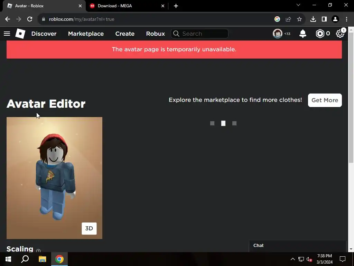The width and height of the screenshot is (354, 266).
Task: Open the Windows action center
Action: [x=343, y=259]
